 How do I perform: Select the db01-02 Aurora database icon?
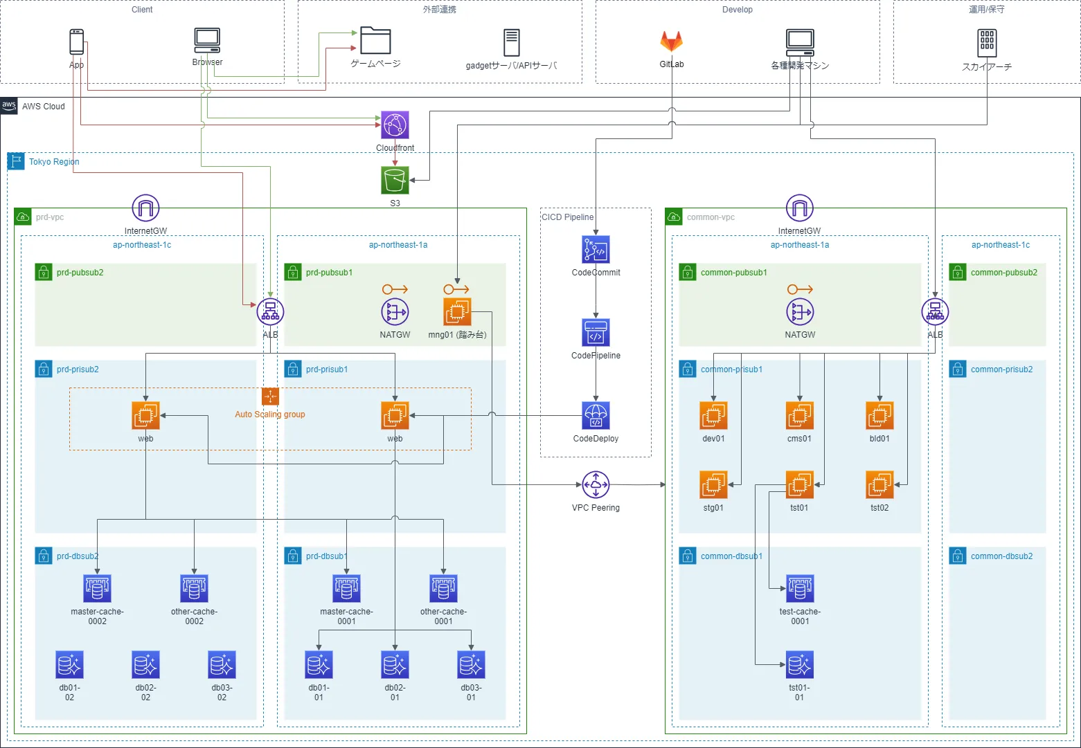click(69, 665)
